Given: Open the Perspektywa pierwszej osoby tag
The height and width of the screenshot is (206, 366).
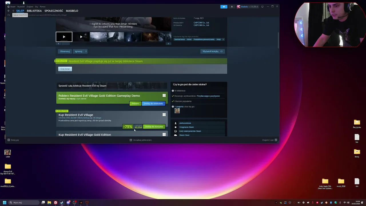Looking at the screenshot, I should tap(204, 39).
